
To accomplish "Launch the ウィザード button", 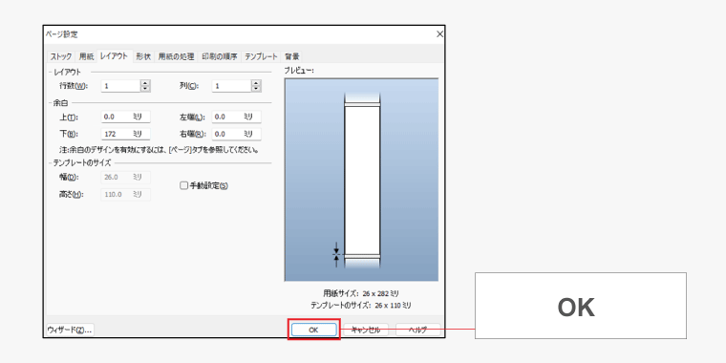I will pyautogui.click(x=70, y=330).
